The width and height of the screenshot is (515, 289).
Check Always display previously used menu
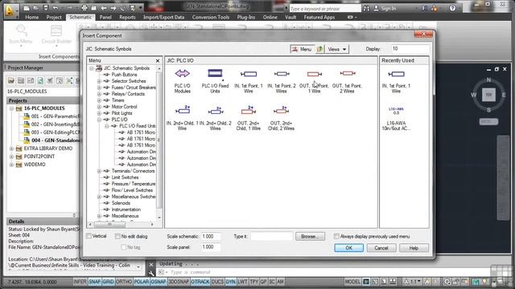pos(336,236)
